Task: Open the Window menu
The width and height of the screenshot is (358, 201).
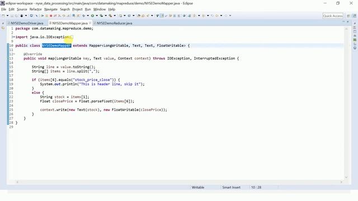Action: (100, 9)
